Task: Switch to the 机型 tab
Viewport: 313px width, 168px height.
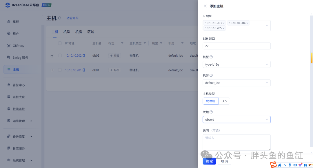Action: point(67,32)
